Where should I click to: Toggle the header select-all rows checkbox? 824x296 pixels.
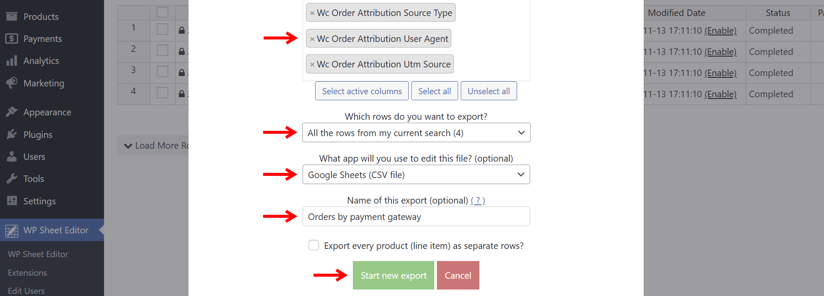click(163, 12)
